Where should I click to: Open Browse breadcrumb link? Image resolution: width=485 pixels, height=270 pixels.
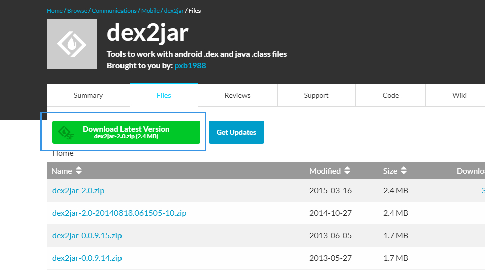(x=77, y=11)
